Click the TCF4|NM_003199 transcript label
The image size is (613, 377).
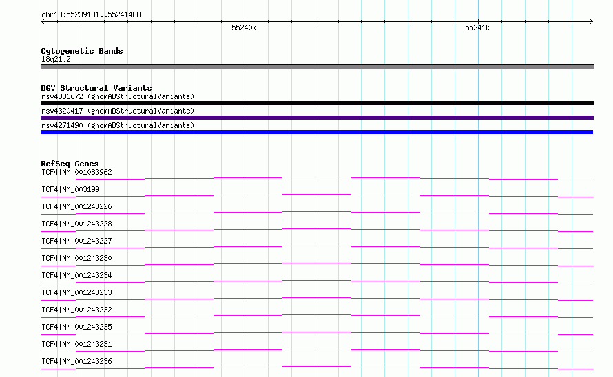(x=70, y=189)
